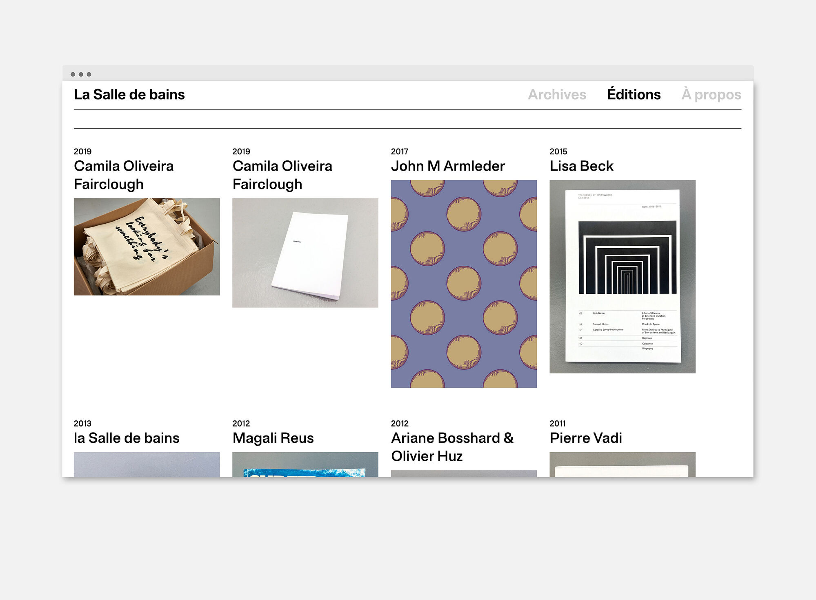Open the John M Armleder title link

click(x=448, y=166)
